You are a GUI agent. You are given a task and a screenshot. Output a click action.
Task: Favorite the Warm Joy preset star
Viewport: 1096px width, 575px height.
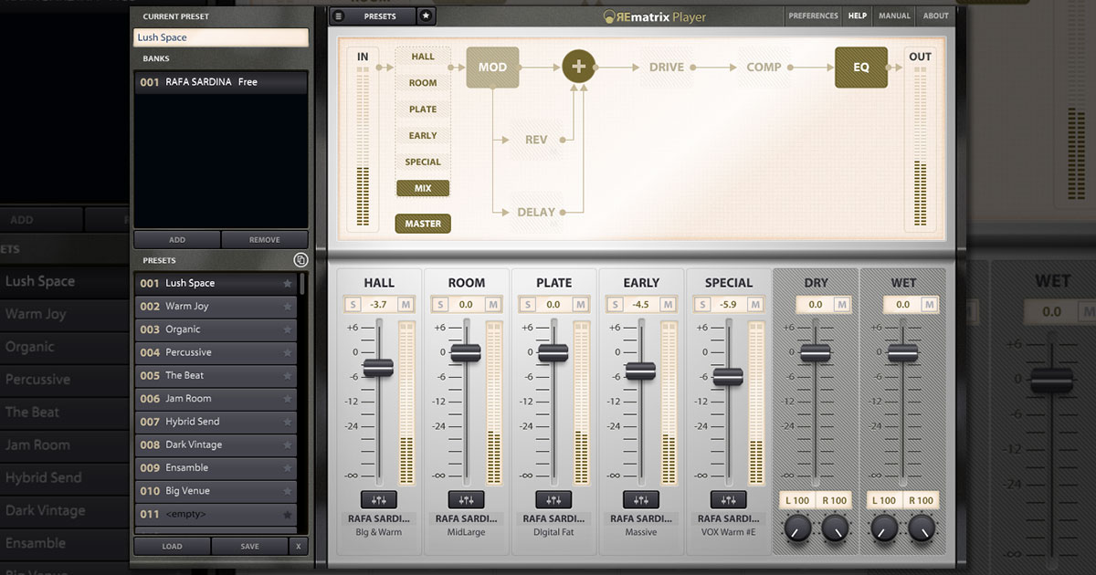287,307
